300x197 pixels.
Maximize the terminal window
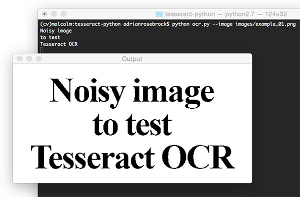(63, 14)
